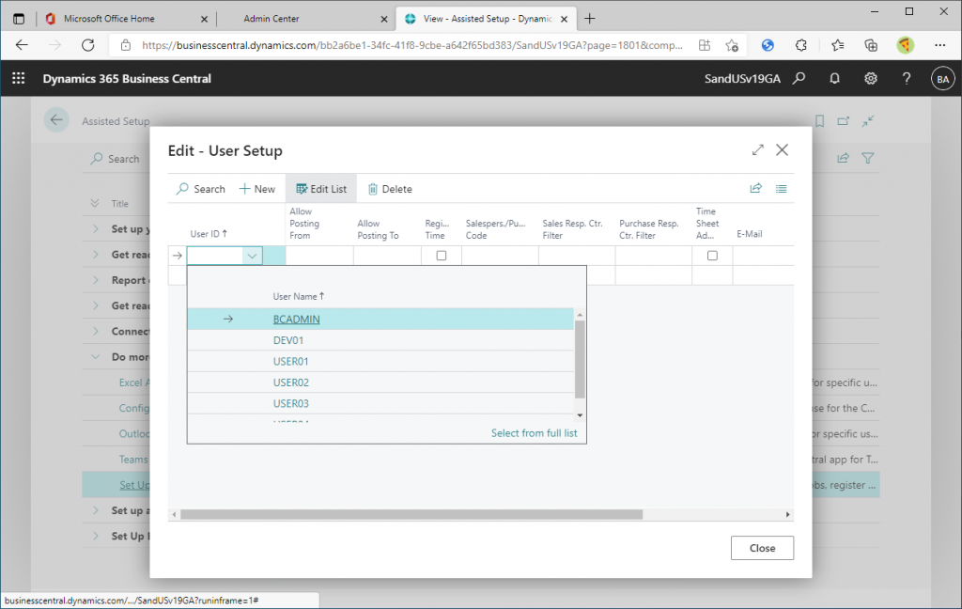The height and width of the screenshot is (609, 962).
Task: Open the tab actions menu icon
Action: pyautogui.click(x=19, y=19)
